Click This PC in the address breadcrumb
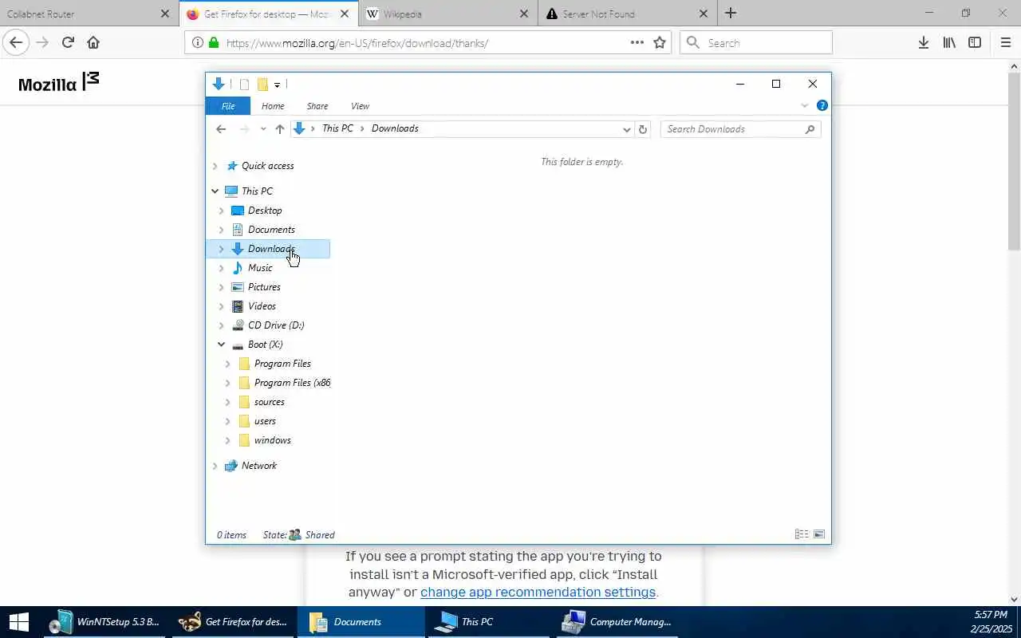 point(337,128)
